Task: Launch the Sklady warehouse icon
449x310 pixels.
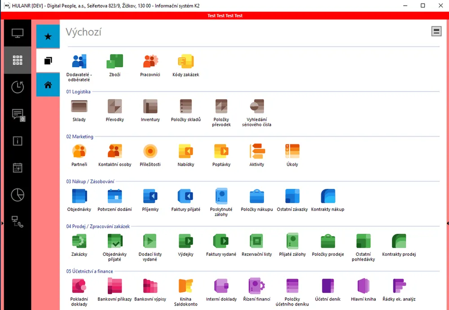Action: pyautogui.click(x=79, y=107)
